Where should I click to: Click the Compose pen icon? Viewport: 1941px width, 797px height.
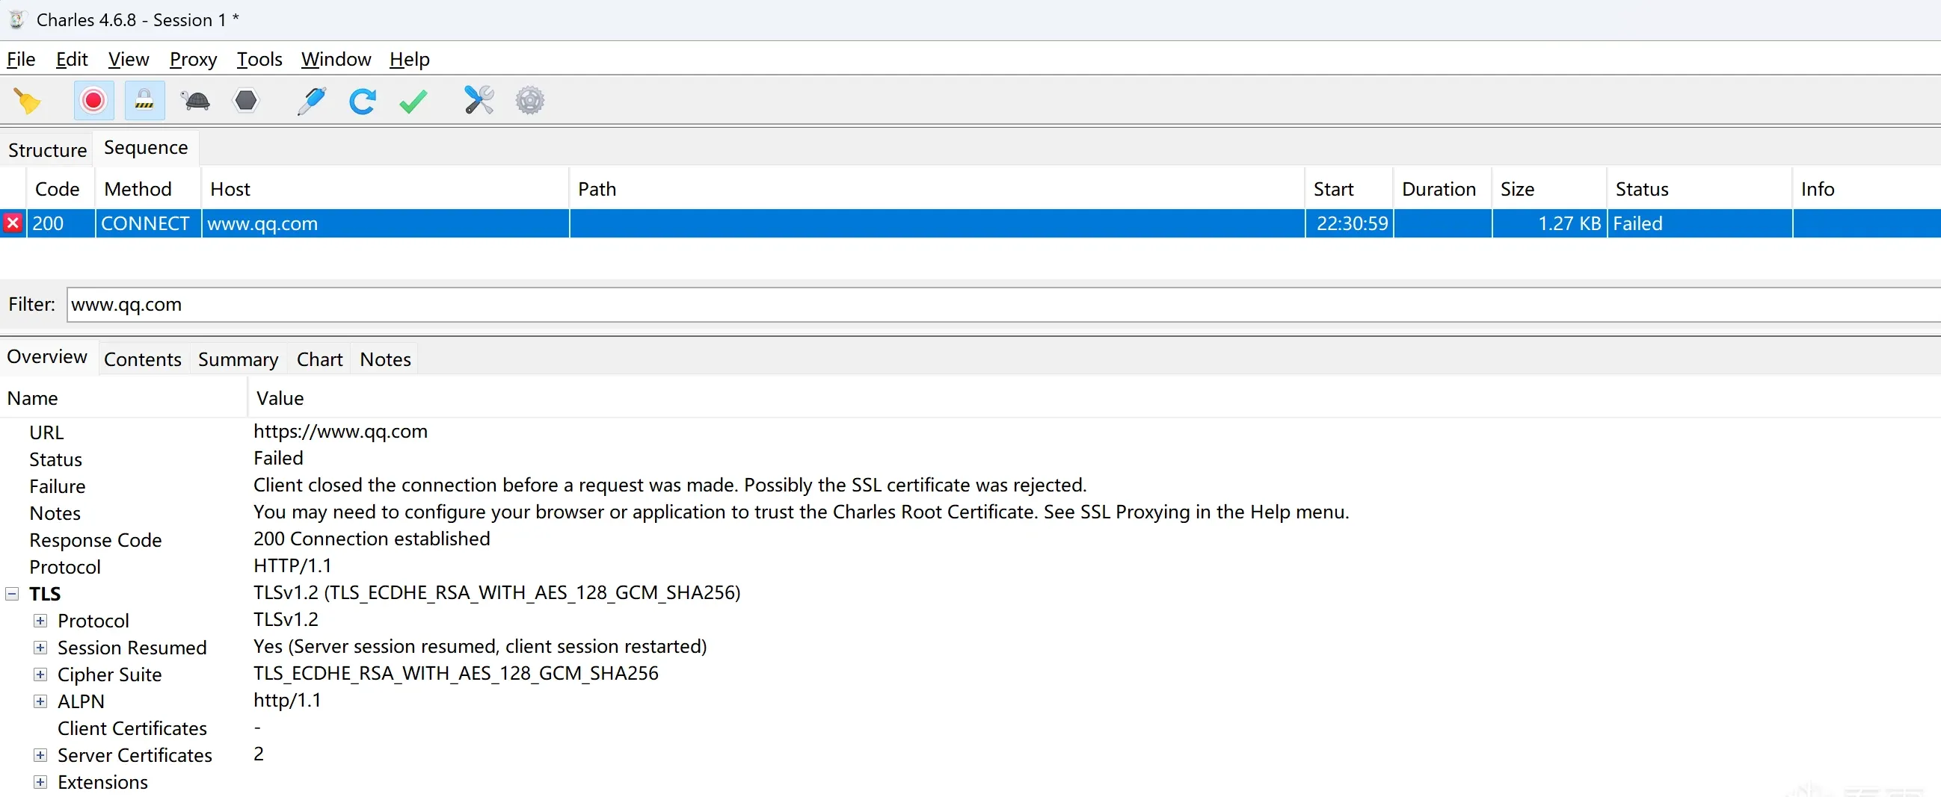tap(311, 101)
